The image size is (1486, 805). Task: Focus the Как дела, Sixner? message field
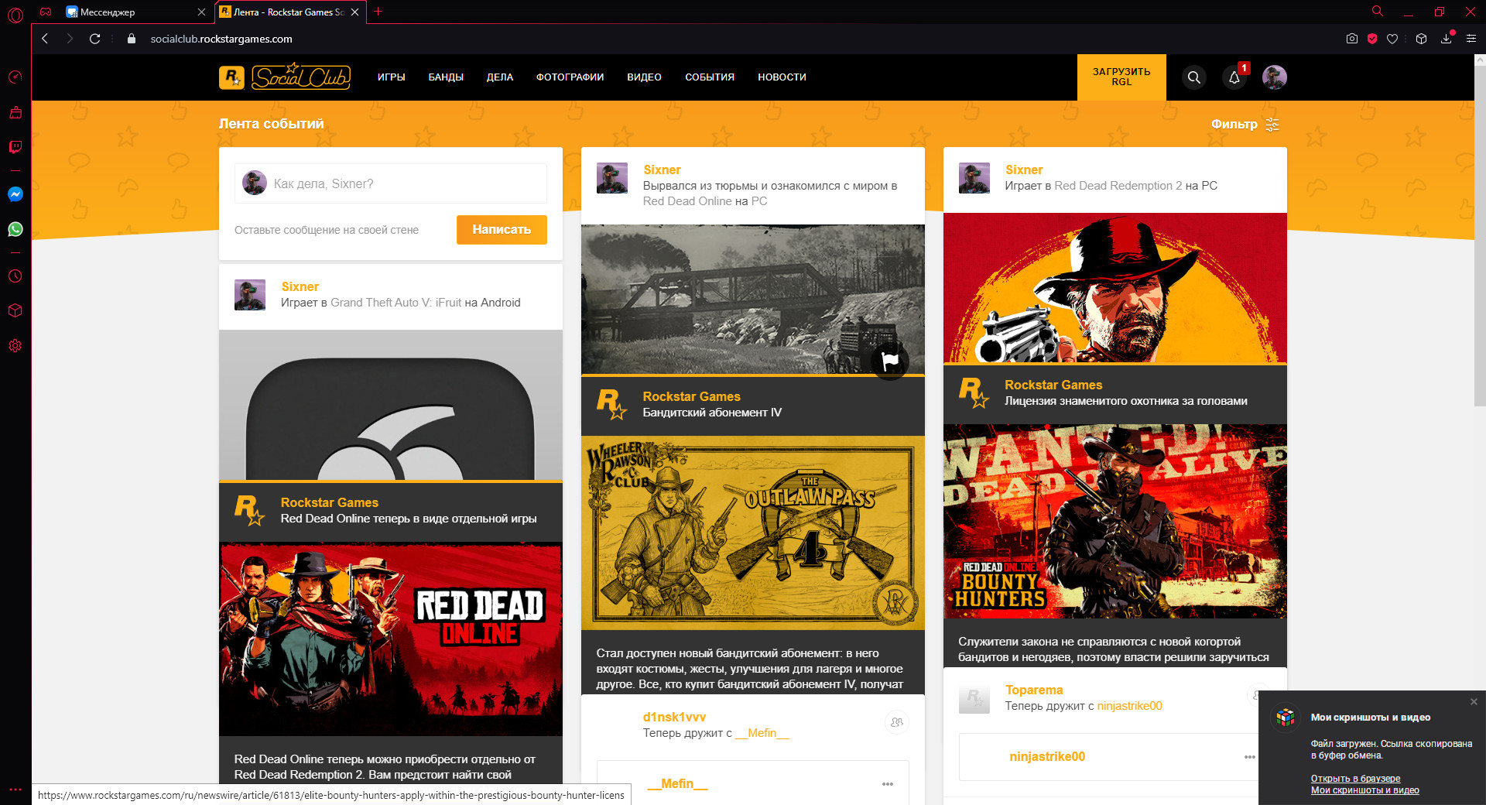391,183
